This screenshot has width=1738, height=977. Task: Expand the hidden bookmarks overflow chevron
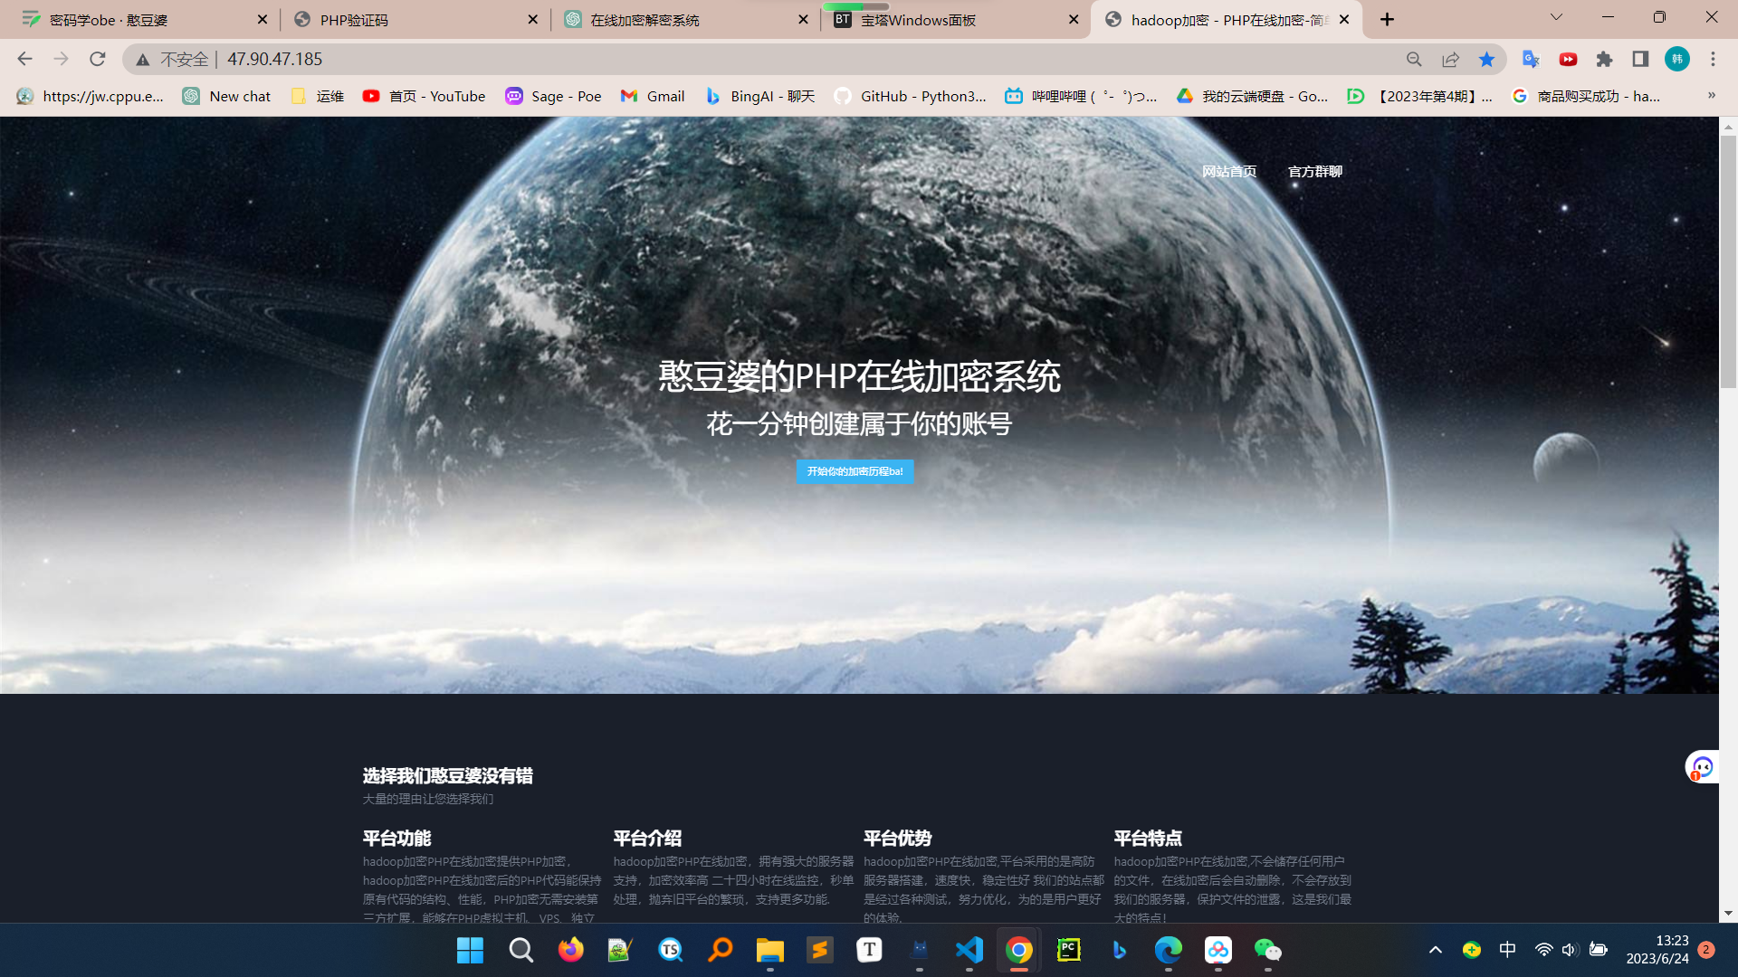tap(1711, 95)
